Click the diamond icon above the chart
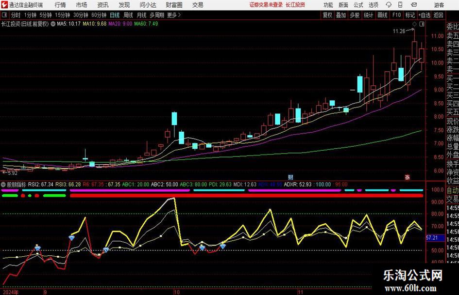The width and height of the screenshot is (459, 295). [414, 24]
